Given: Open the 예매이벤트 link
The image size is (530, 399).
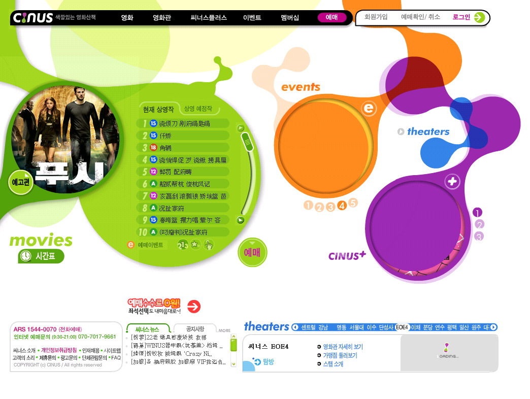Looking at the screenshot, I should [x=150, y=245].
